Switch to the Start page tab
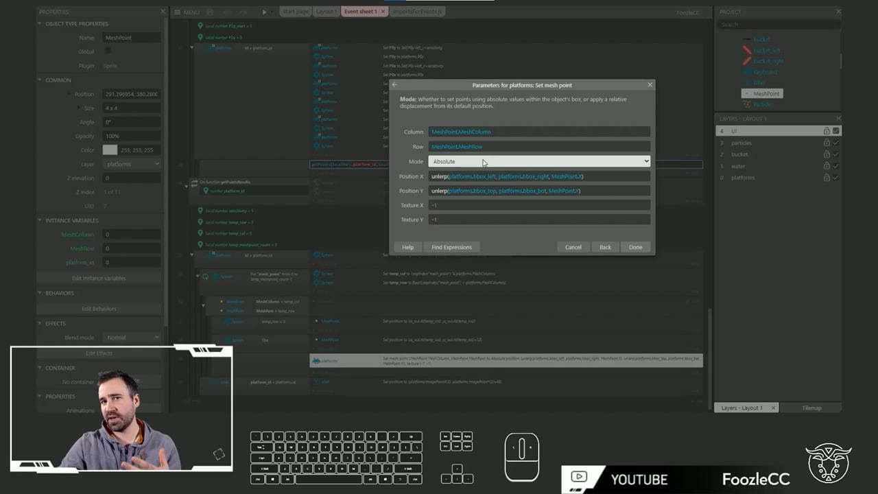The width and height of the screenshot is (878, 494). (x=295, y=12)
